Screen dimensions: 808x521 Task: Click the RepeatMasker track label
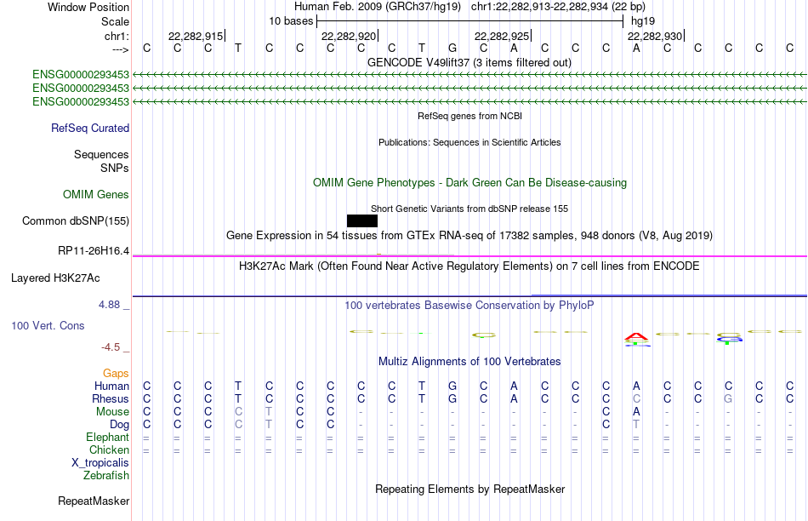pos(94,501)
